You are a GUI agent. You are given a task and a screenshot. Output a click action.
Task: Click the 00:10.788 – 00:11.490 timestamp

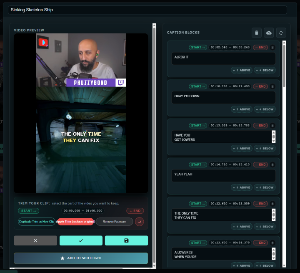pos(230,86)
